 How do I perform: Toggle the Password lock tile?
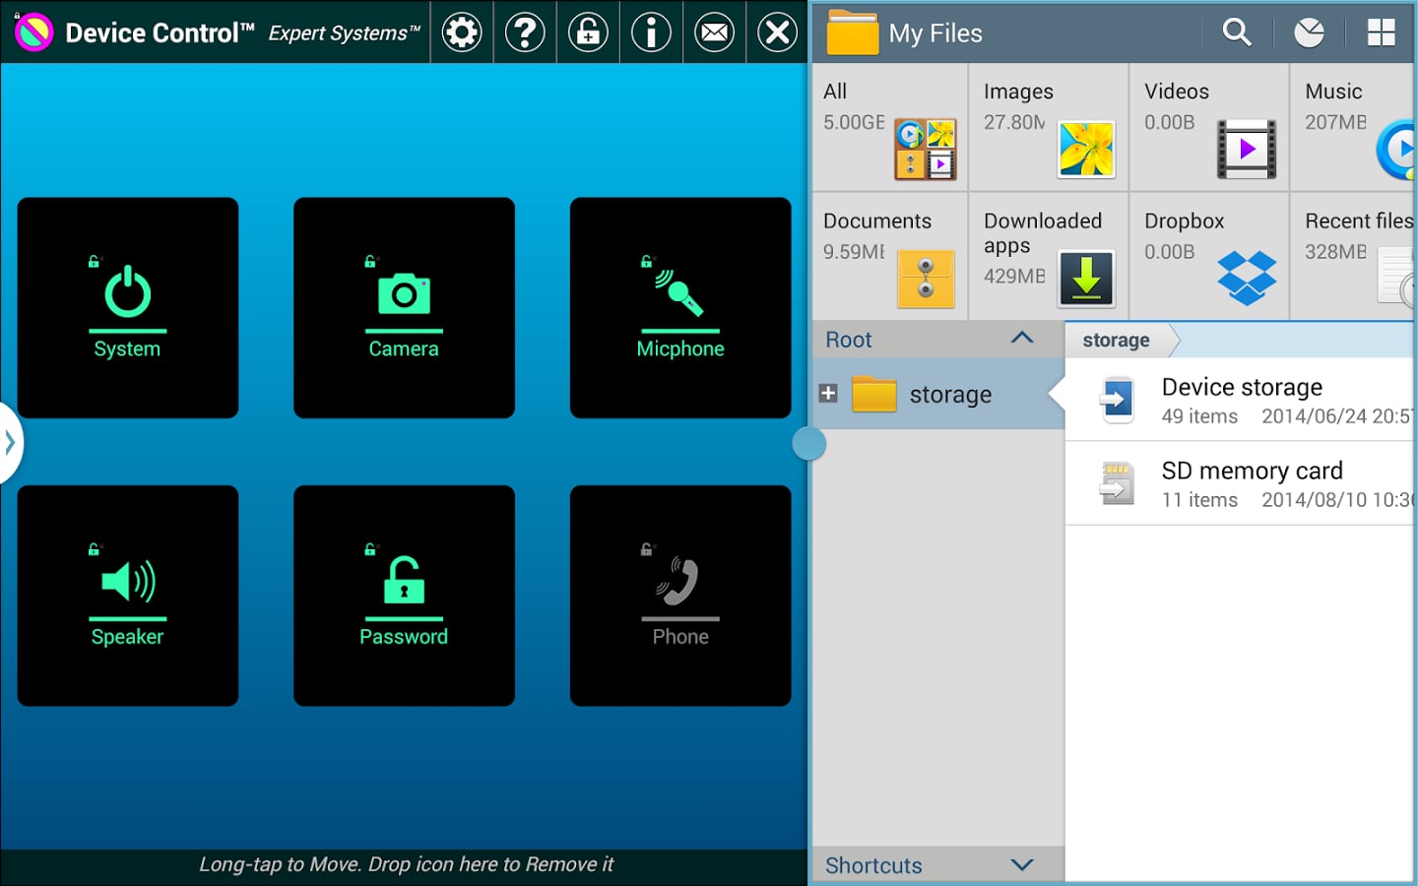(404, 596)
